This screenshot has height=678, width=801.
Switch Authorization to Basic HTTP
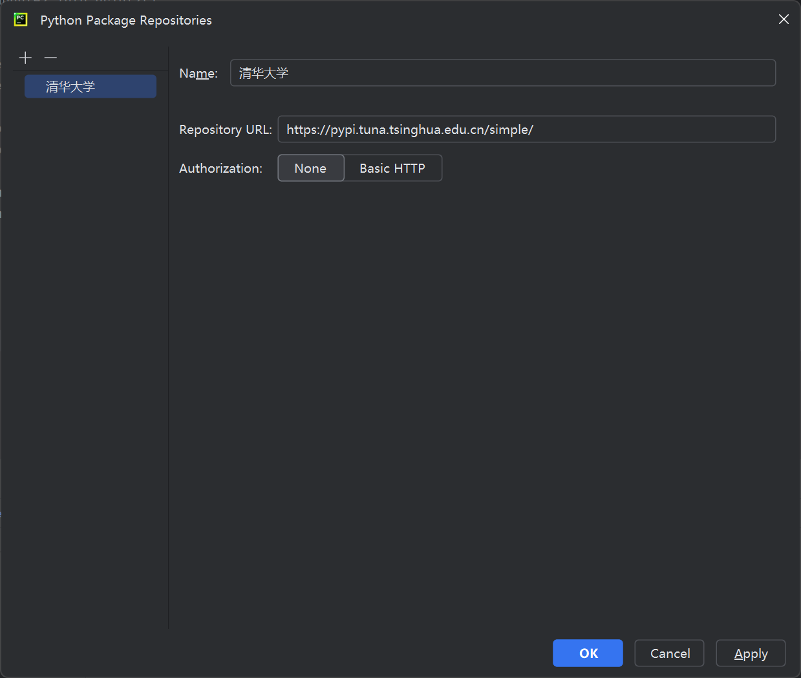click(x=392, y=168)
